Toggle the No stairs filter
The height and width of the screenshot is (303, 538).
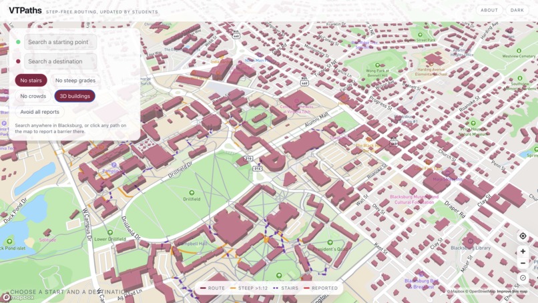pyautogui.click(x=31, y=81)
